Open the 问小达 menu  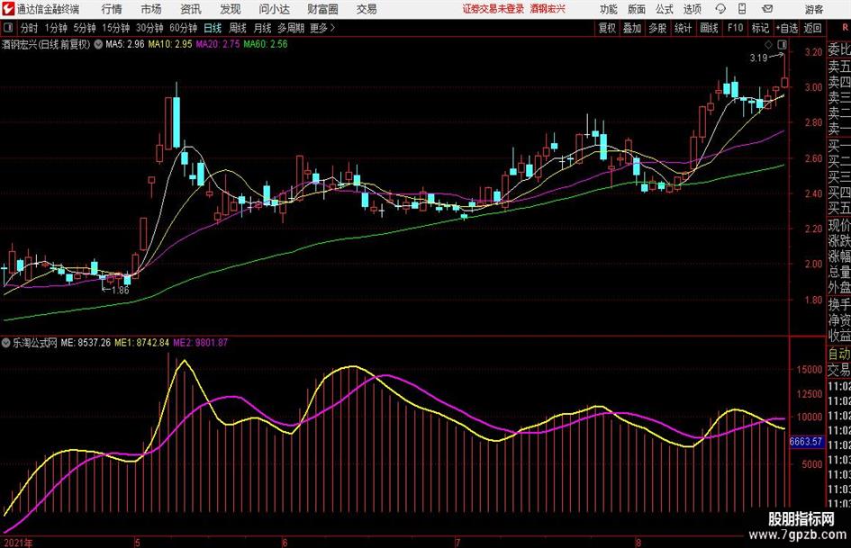tap(274, 9)
